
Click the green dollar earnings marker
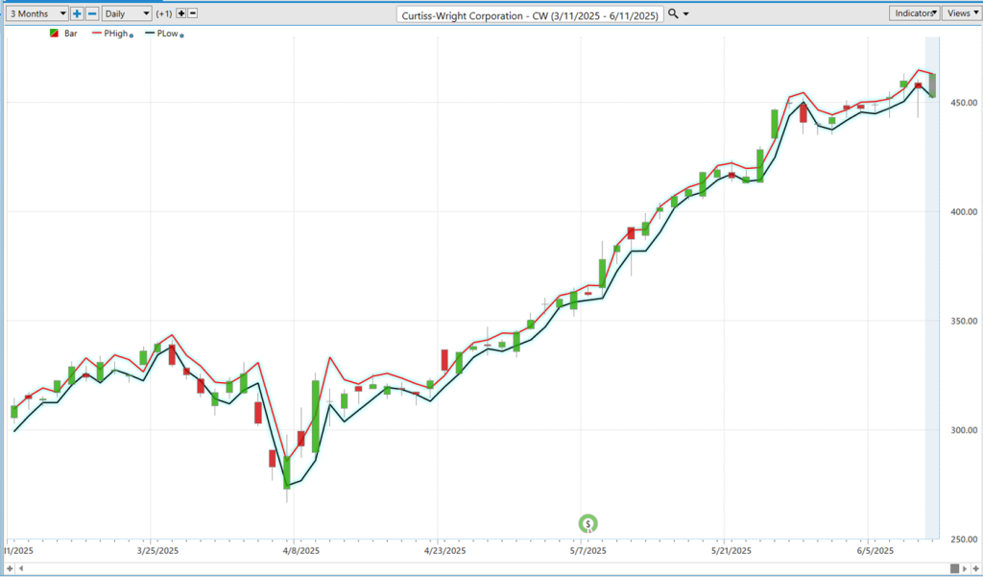coord(588,523)
